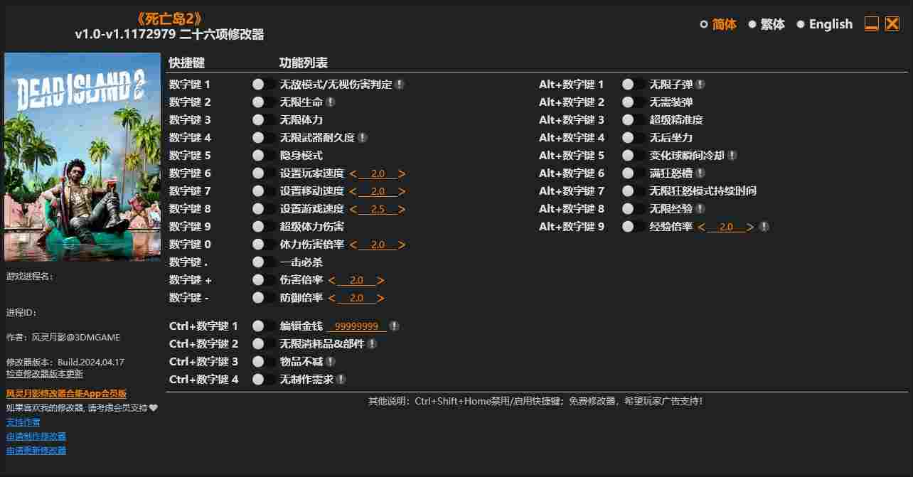This screenshot has height=477, width=913.
Task: Enable the 无敌模式/无视伤害判定 toggle
Action: pyautogui.click(x=264, y=84)
